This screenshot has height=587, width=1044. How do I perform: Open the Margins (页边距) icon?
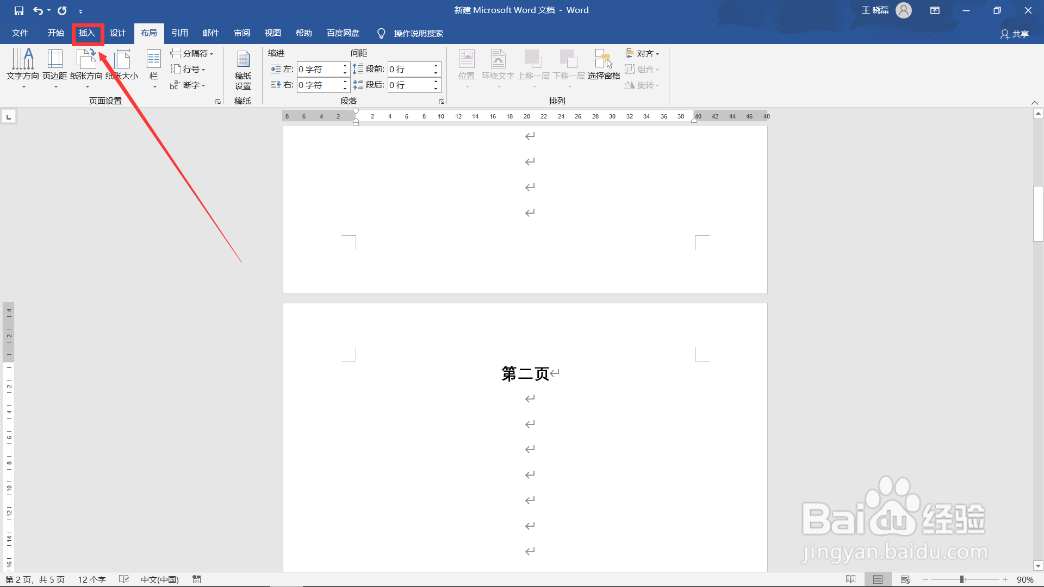coord(55,60)
